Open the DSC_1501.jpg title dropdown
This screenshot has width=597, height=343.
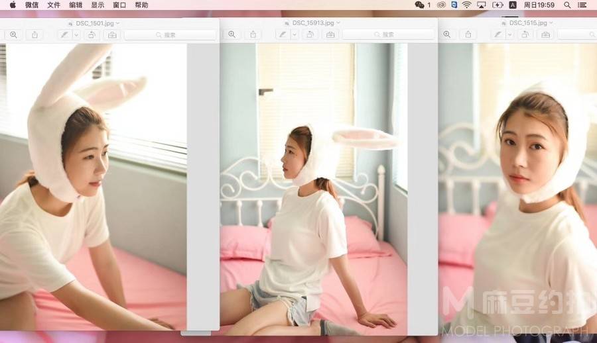[117, 23]
